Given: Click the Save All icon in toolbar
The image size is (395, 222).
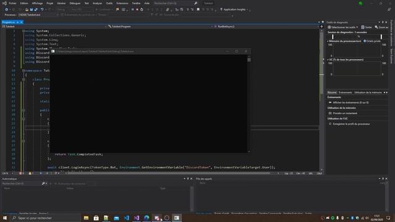Looking at the screenshot, I should click(36, 10).
